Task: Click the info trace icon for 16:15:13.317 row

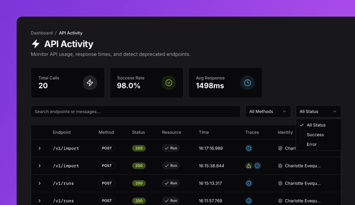Action: (249, 183)
